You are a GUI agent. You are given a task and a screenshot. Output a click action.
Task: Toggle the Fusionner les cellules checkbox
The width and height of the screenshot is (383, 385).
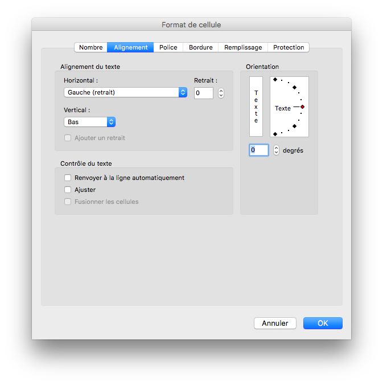pyautogui.click(x=68, y=202)
